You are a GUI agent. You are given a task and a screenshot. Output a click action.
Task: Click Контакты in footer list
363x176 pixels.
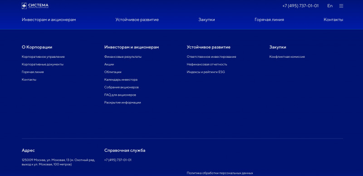point(29,79)
